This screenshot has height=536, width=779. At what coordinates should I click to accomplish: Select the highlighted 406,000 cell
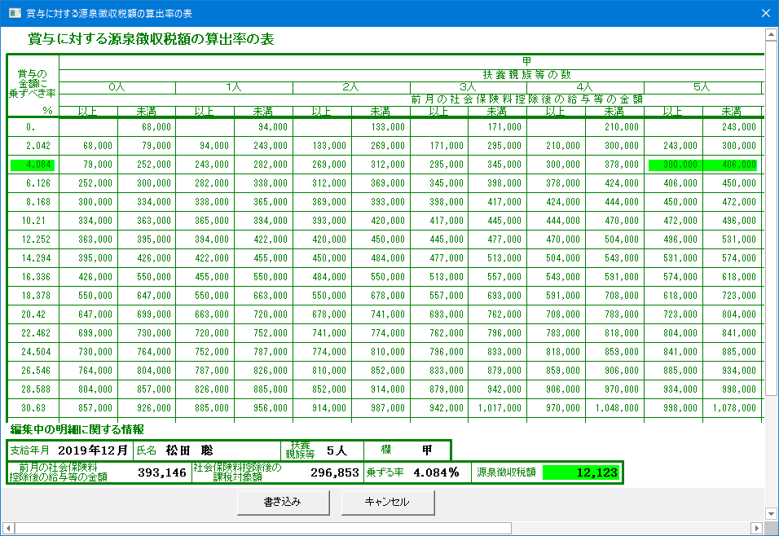[x=731, y=165]
